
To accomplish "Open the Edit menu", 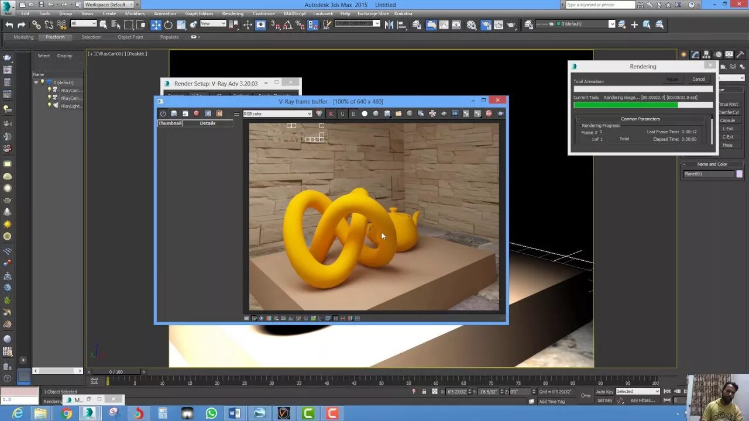I will (x=25, y=13).
